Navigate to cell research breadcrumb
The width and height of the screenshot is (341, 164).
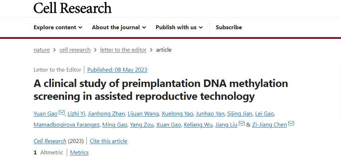pos(75,50)
